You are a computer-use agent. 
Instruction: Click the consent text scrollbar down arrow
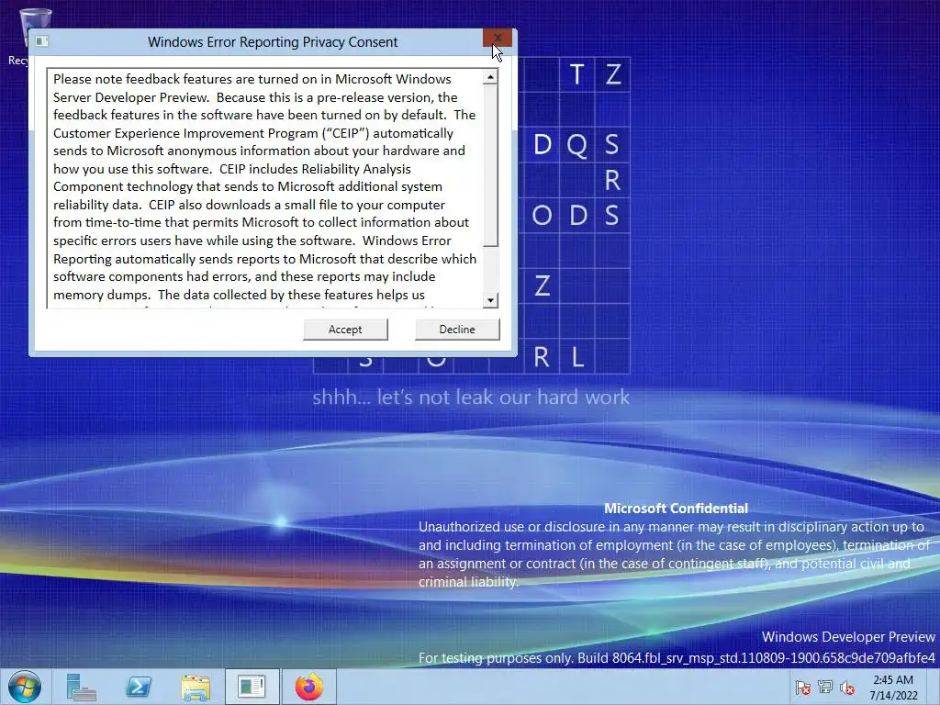(490, 300)
